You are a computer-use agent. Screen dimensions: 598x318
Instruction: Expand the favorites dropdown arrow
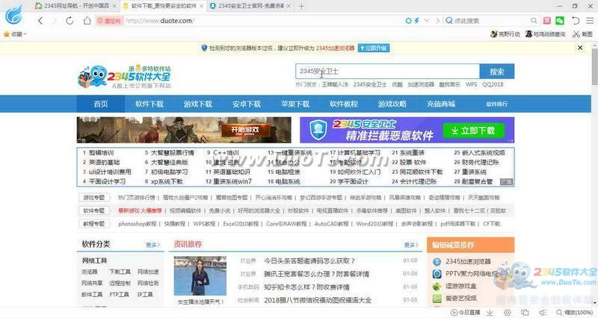point(25,34)
